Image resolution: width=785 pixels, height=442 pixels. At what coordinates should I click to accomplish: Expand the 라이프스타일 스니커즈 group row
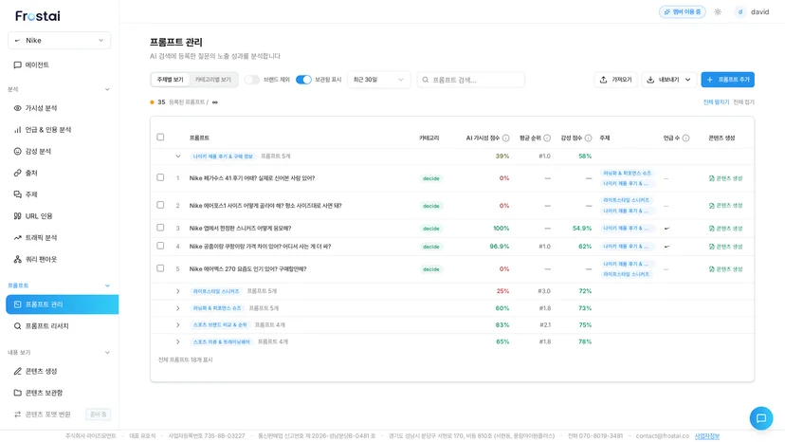tap(177, 291)
